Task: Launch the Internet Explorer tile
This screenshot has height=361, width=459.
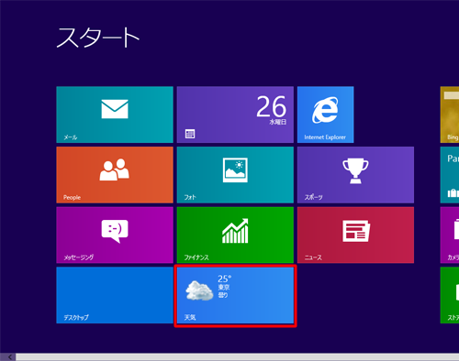Action: point(326,115)
